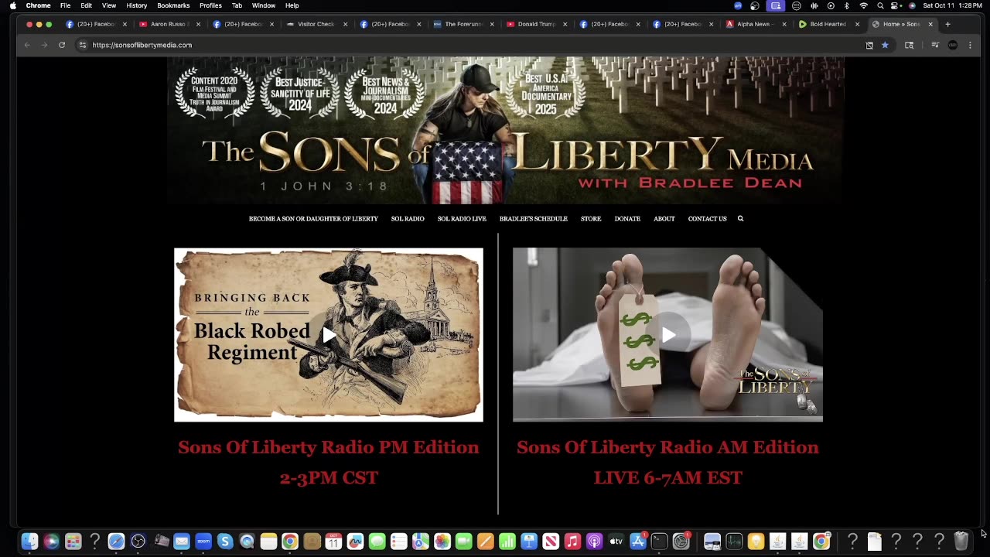Open Podcasts from the dock

594,542
